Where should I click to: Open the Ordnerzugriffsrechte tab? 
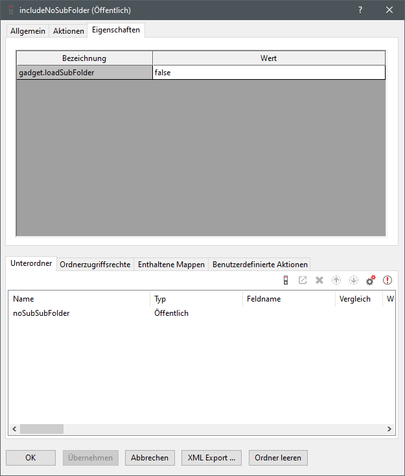pyautogui.click(x=95, y=265)
